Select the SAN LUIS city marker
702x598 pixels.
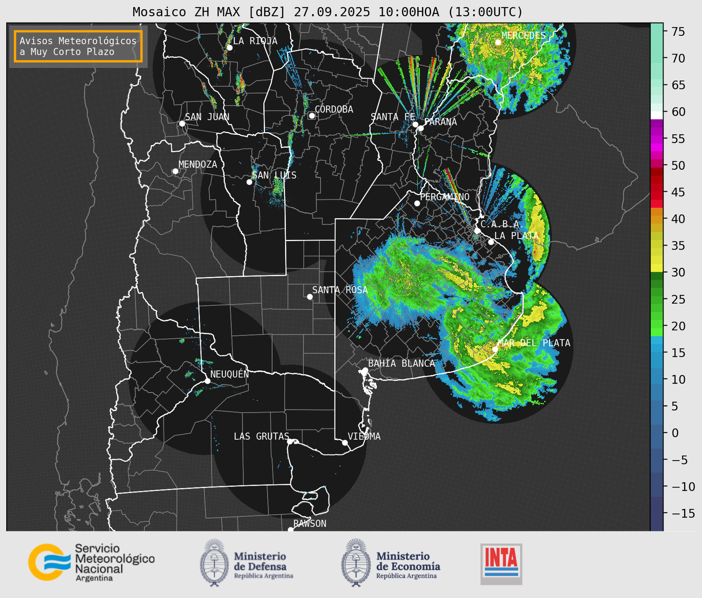click(x=249, y=182)
